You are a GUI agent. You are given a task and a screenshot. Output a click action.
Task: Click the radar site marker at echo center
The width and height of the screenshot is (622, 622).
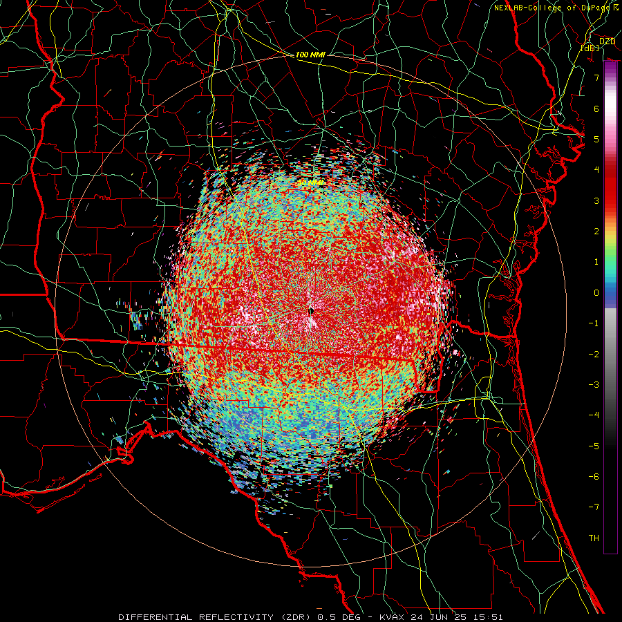coord(312,310)
